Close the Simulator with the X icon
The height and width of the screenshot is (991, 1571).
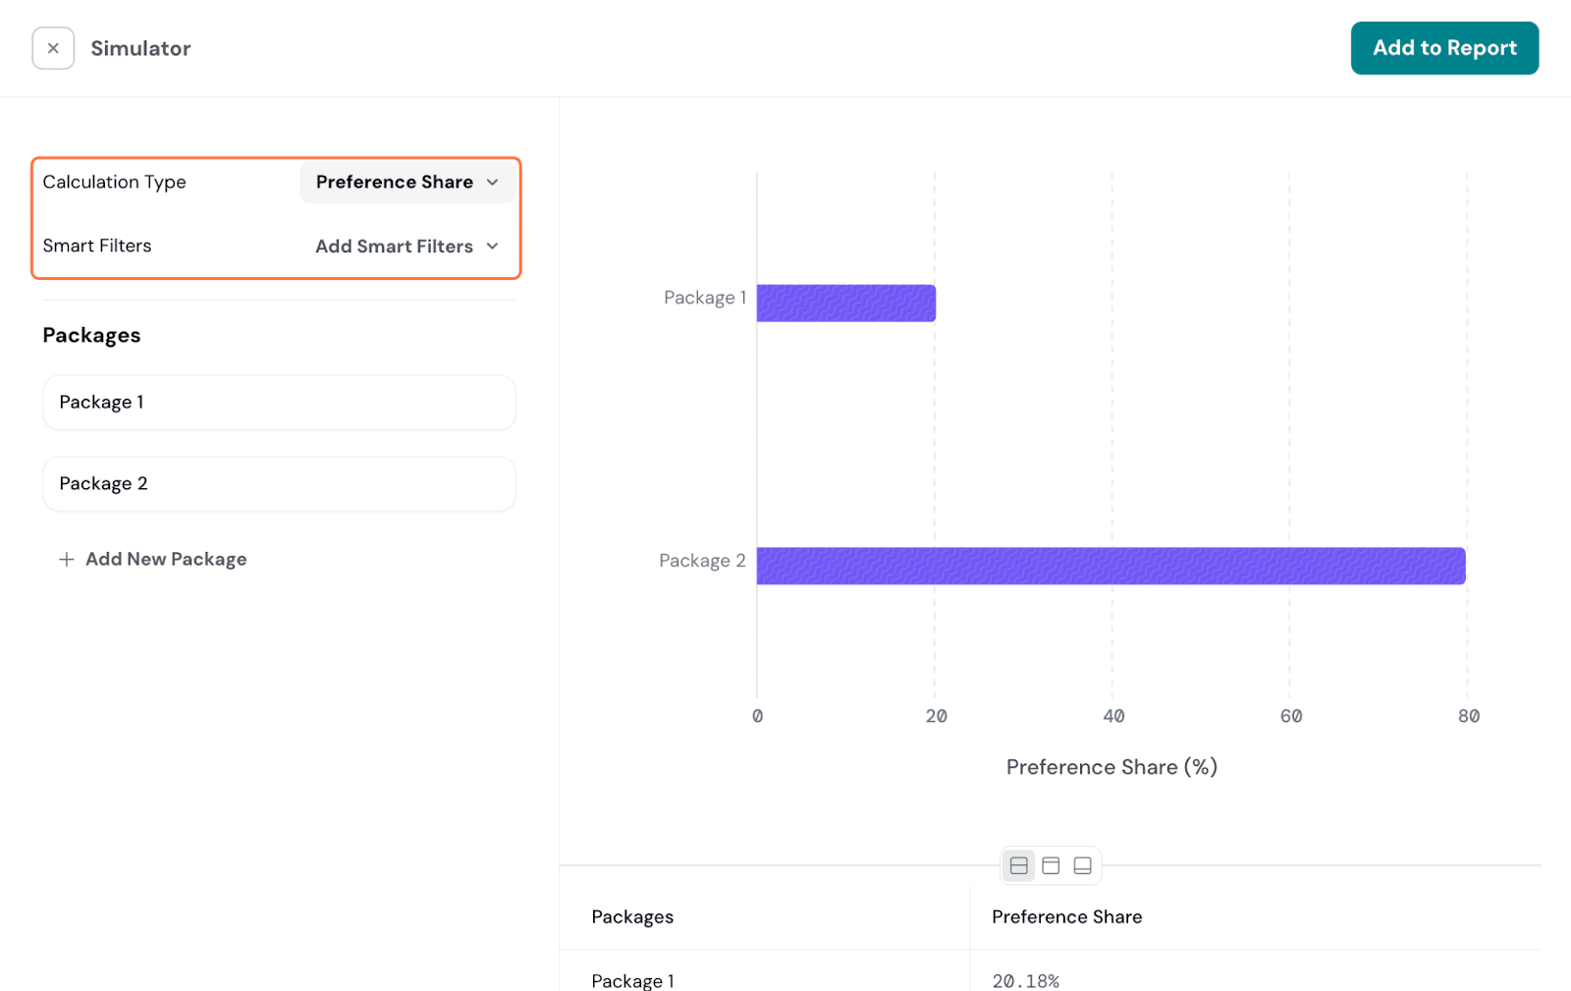pos(53,48)
